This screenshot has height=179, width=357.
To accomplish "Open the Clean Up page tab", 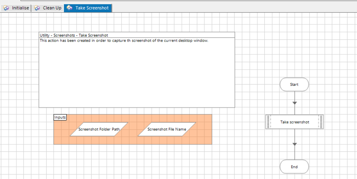I will tap(48, 8).
